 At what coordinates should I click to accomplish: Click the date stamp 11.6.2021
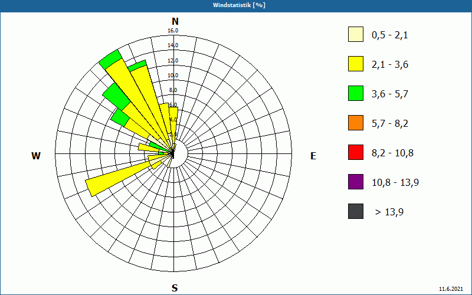pyautogui.click(x=451, y=289)
